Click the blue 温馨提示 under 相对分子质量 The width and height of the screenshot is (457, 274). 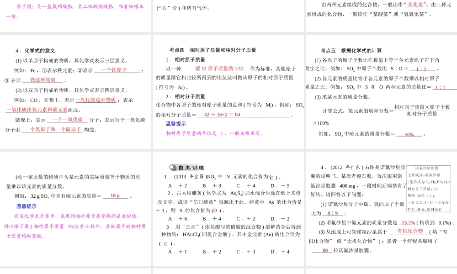click(x=176, y=124)
